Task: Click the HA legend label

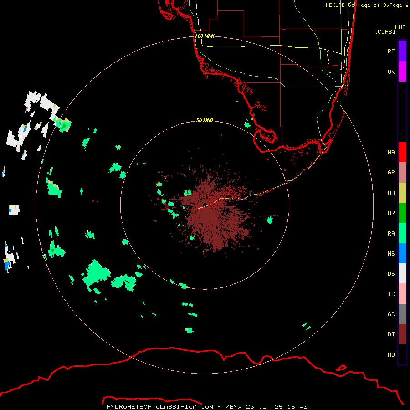Action: point(391,152)
